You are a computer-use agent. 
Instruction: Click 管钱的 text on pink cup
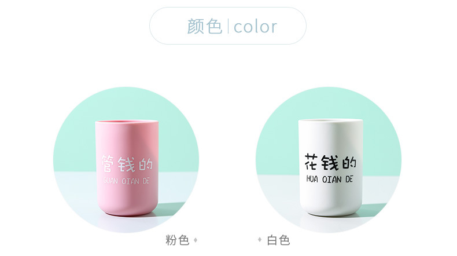click(x=127, y=164)
